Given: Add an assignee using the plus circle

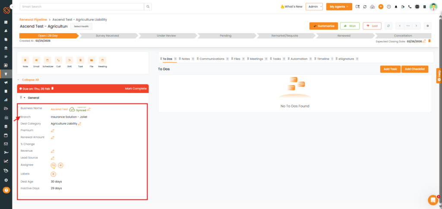Looking at the screenshot, I should click(x=60, y=165).
